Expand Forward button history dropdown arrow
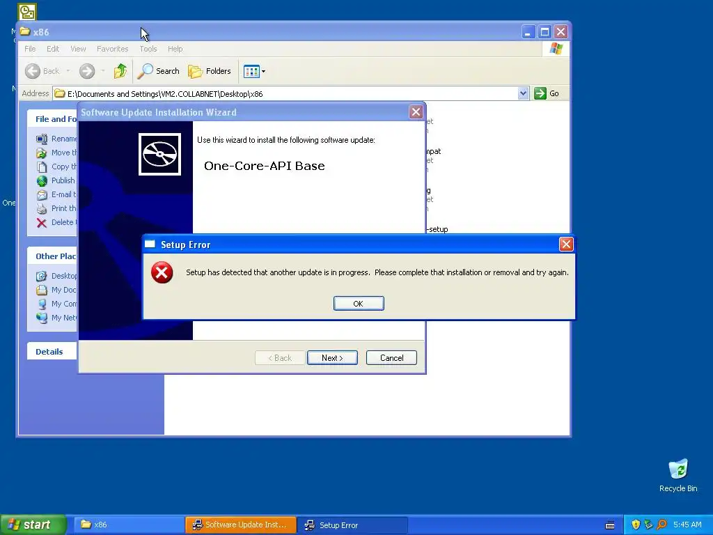 (x=103, y=71)
